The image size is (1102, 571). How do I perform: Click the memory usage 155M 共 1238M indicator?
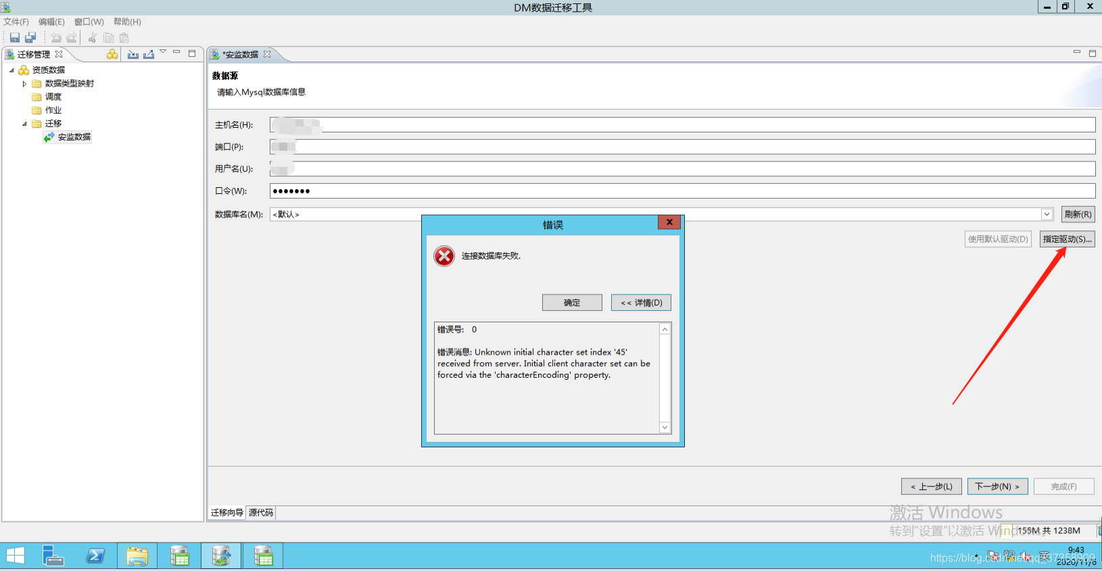1048,530
